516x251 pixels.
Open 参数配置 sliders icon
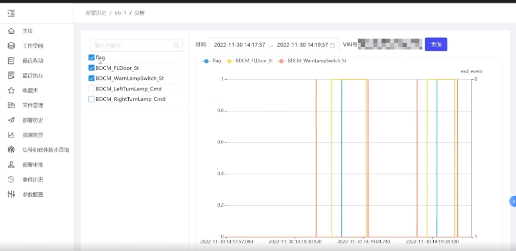click(11, 194)
